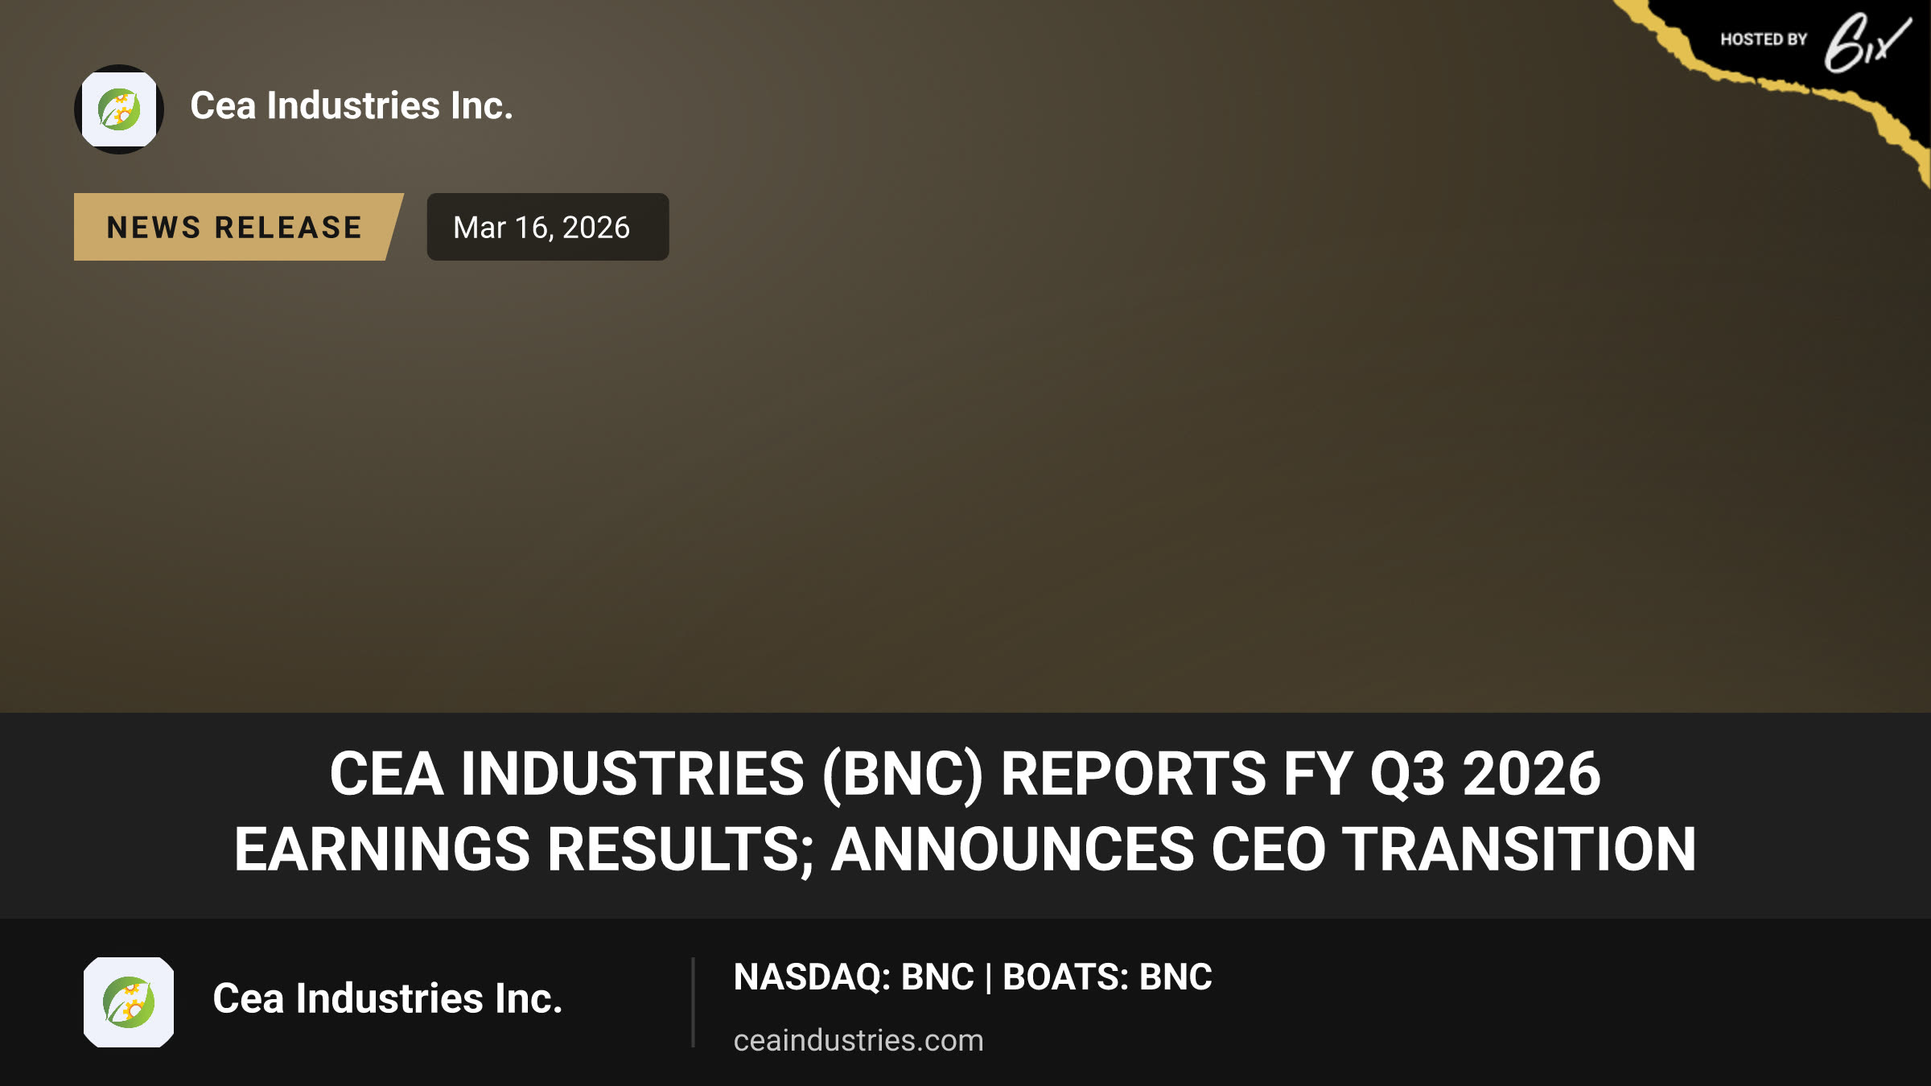
Task: Click the headline's first line about Q3 2026
Action: point(965,773)
